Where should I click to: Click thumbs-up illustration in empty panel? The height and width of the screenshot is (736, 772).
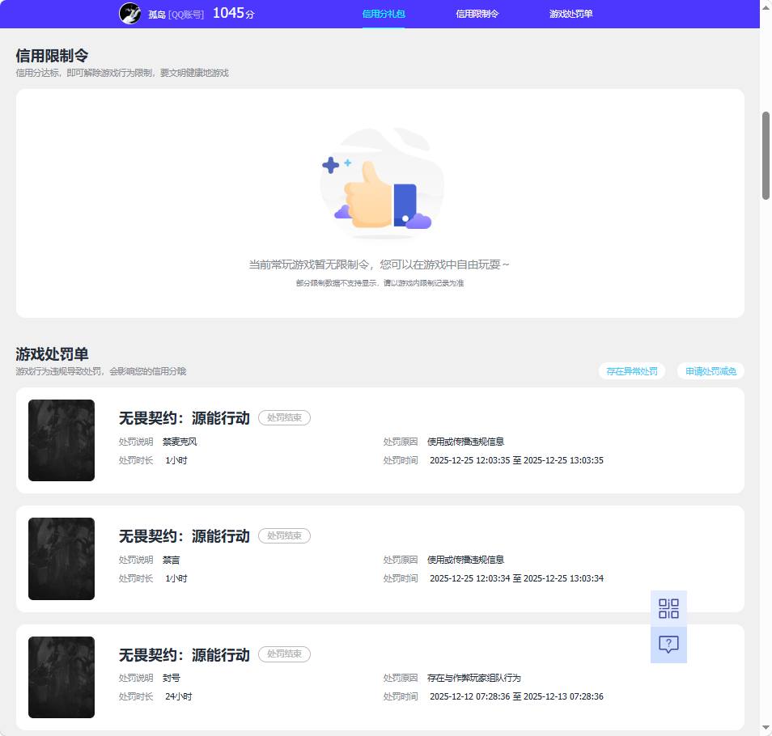[x=381, y=183]
